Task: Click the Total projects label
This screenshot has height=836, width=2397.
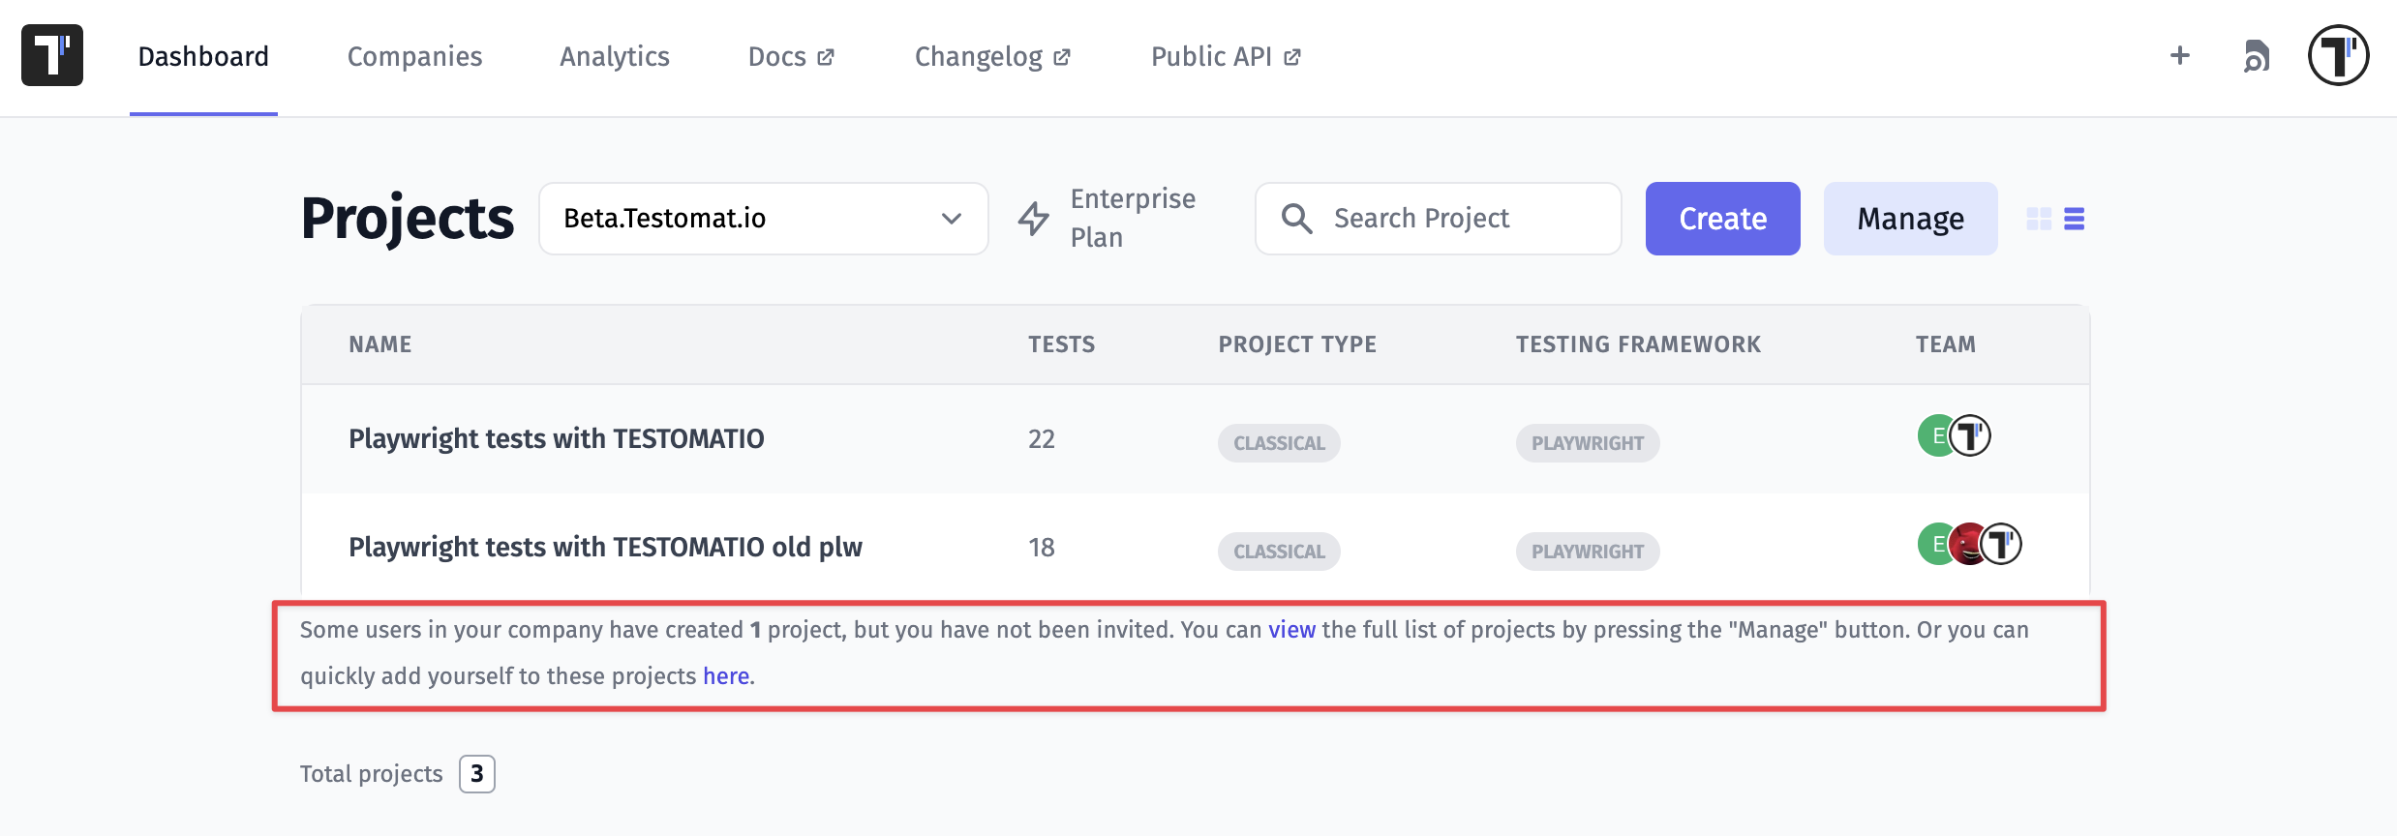Action: pyautogui.click(x=371, y=774)
